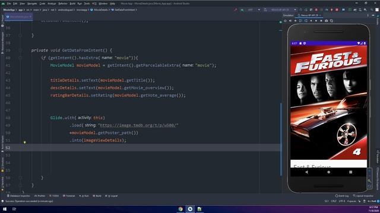This screenshot has width=380, height=213.
Task: Open the Event Log
Action: (x=342, y=196)
